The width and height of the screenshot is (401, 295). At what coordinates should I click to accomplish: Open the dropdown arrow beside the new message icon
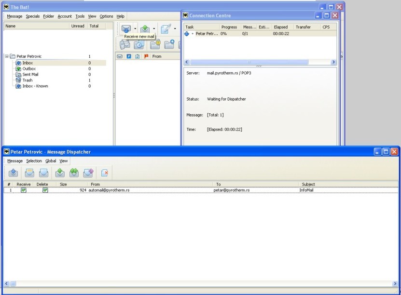[175, 28]
